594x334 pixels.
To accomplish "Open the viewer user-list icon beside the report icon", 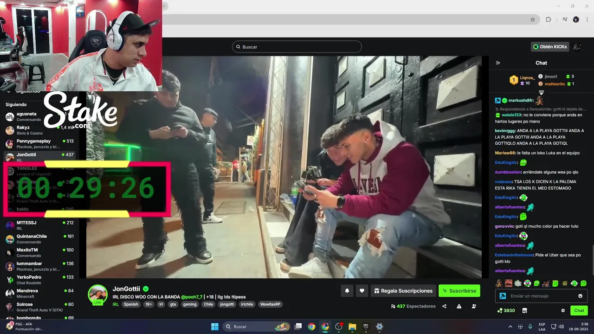I will [474, 306].
